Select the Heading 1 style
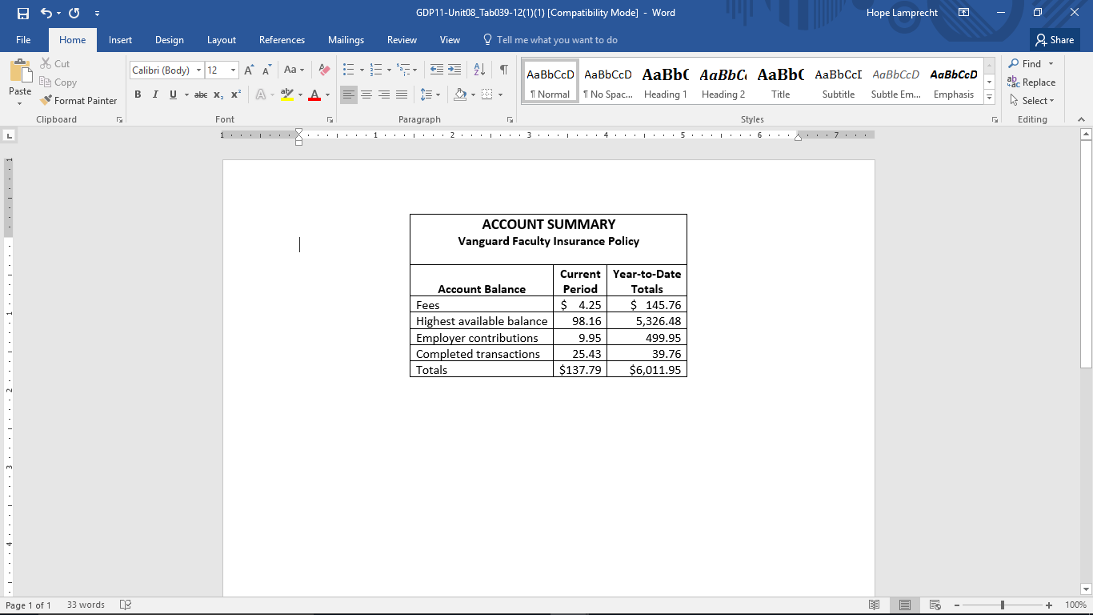 pyautogui.click(x=665, y=79)
